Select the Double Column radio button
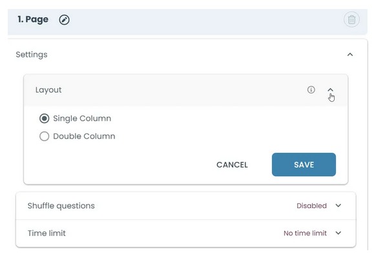374x256 pixels. point(45,136)
